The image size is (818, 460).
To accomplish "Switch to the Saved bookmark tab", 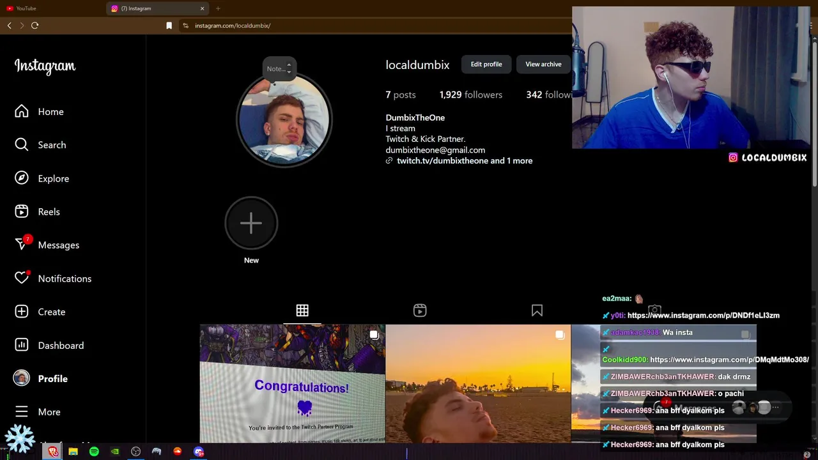I will point(537,310).
